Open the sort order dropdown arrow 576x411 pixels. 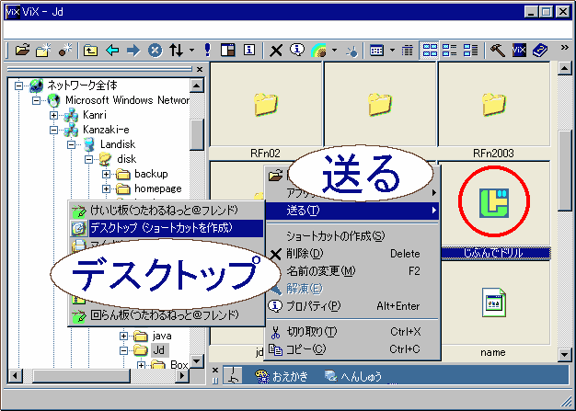tap(191, 49)
